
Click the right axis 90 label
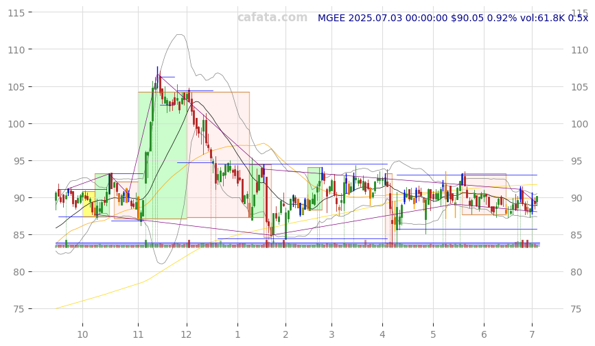click(576, 198)
